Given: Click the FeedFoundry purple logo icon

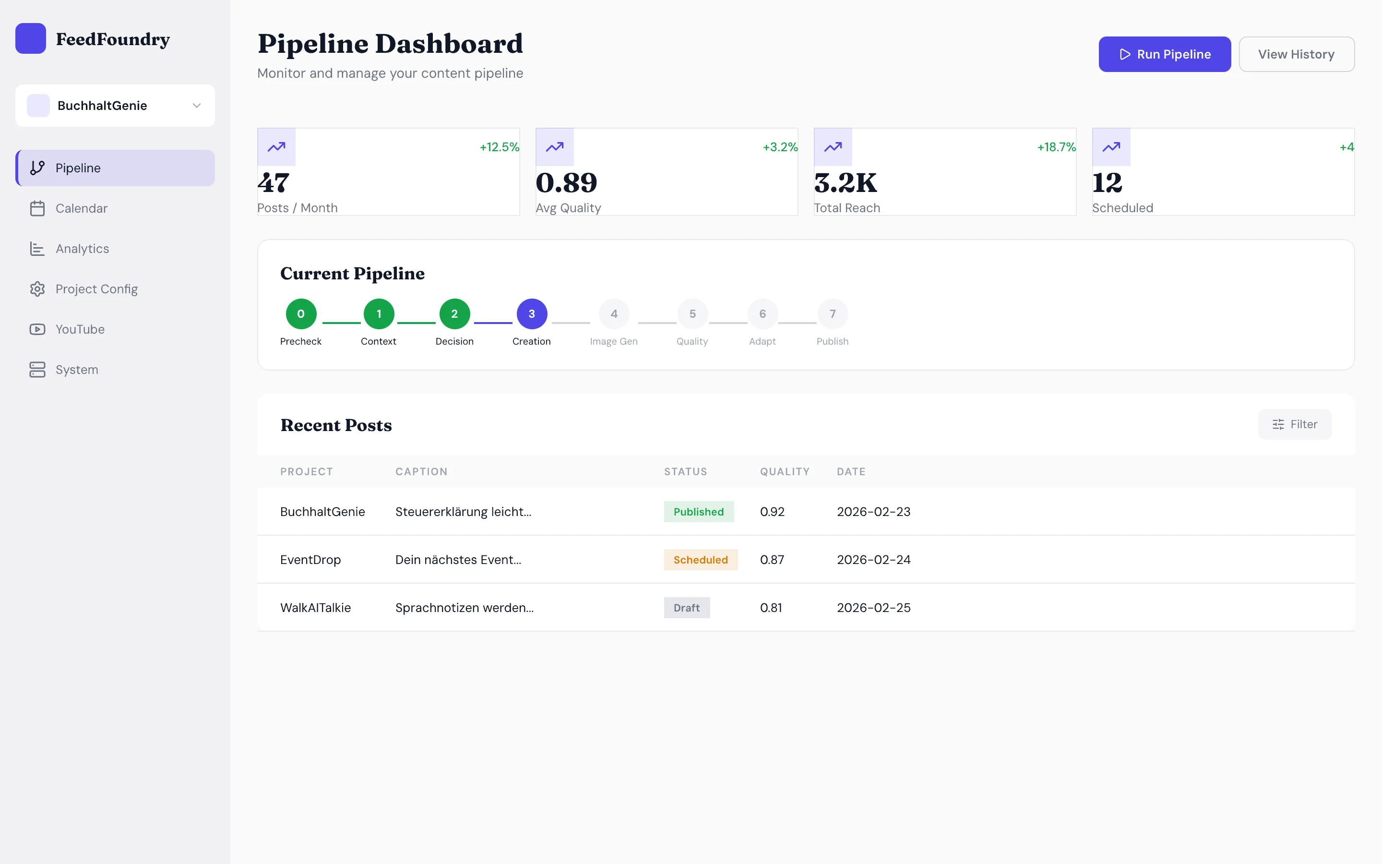Looking at the screenshot, I should point(30,38).
